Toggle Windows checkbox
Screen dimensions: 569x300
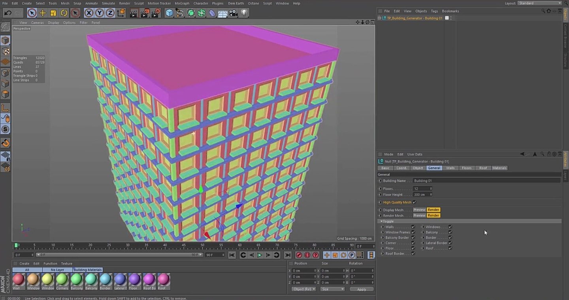pos(450,227)
